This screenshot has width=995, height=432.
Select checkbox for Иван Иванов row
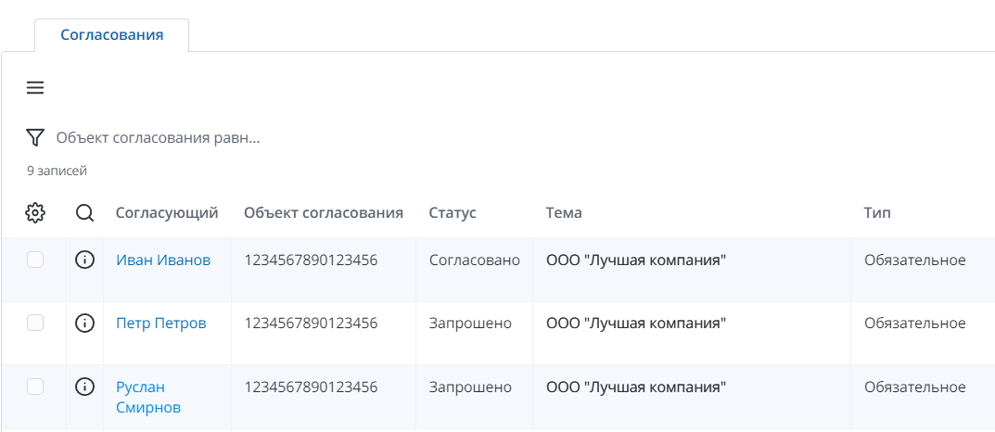(x=35, y=260)
